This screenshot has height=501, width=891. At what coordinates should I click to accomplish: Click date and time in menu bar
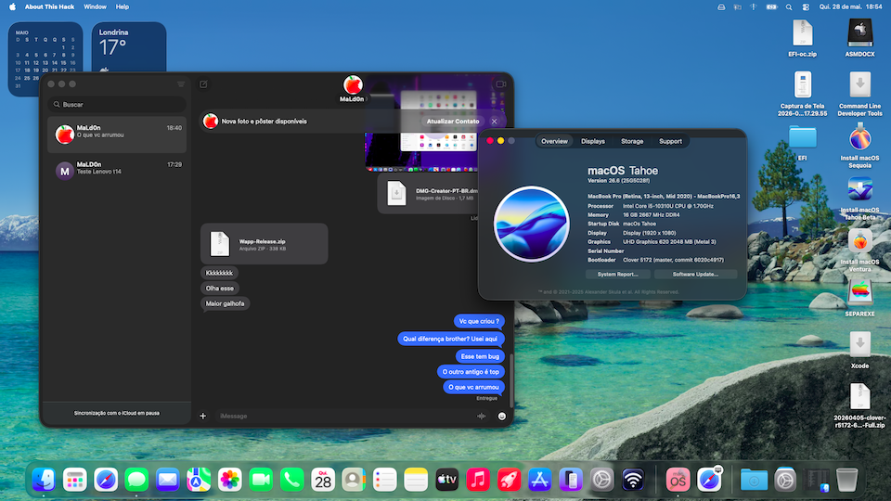[851, 6]
